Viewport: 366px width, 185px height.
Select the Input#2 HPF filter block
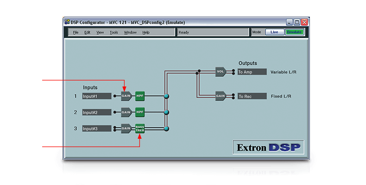tap(140, 112)
